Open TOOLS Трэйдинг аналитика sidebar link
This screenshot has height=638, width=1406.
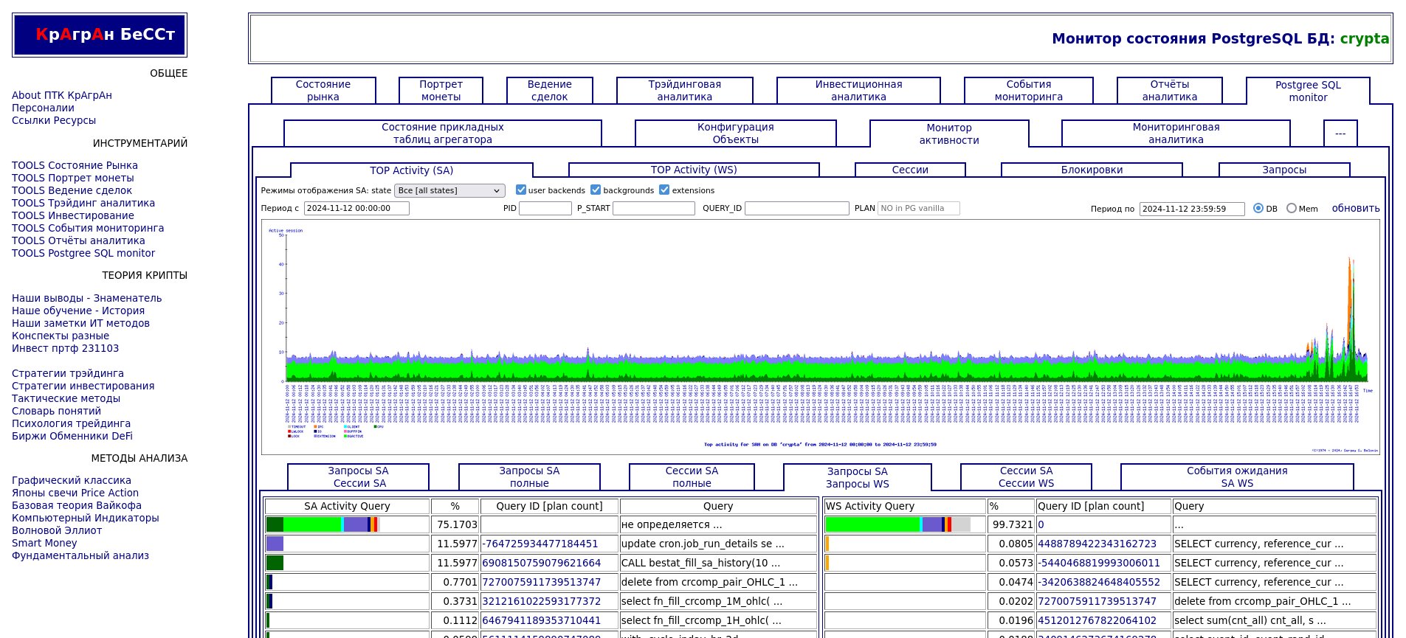[x=83, y=203]
